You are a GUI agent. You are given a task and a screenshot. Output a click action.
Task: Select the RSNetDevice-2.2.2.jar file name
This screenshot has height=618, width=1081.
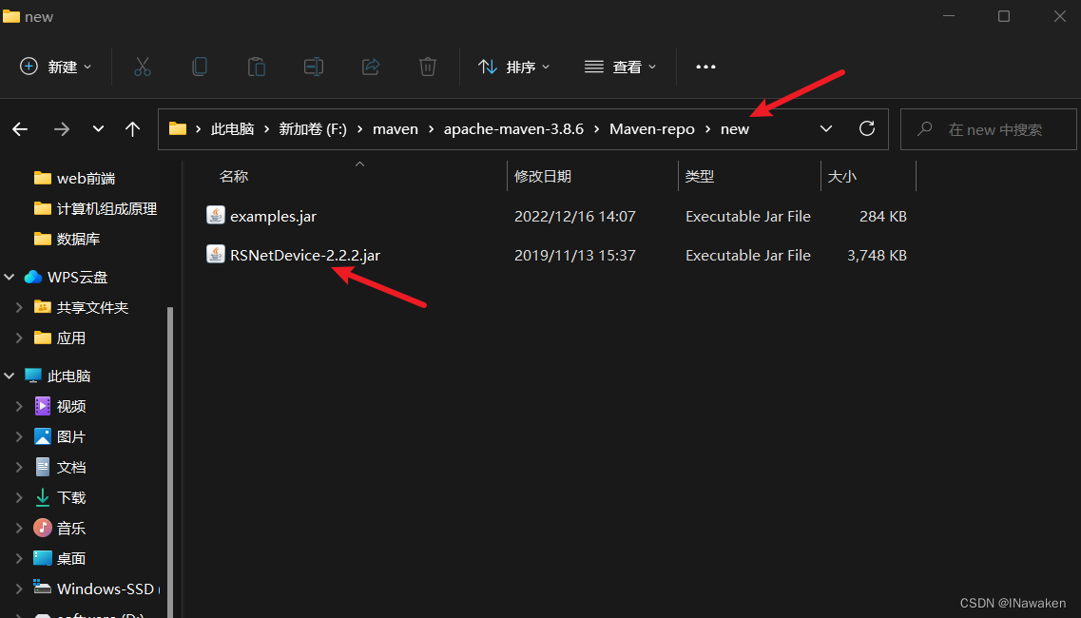click(x=305, y=255)
